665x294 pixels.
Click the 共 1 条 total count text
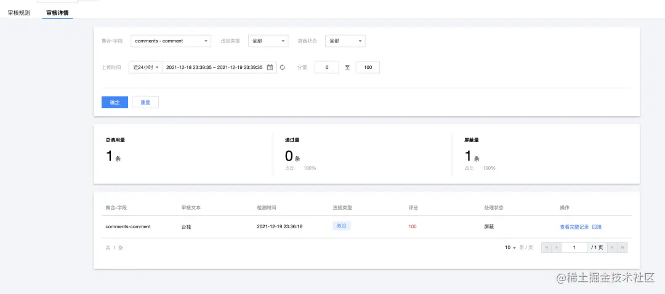click(x=115, y=248)
